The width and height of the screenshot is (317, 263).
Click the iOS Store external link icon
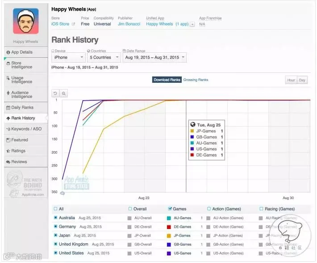pos(73,24)
